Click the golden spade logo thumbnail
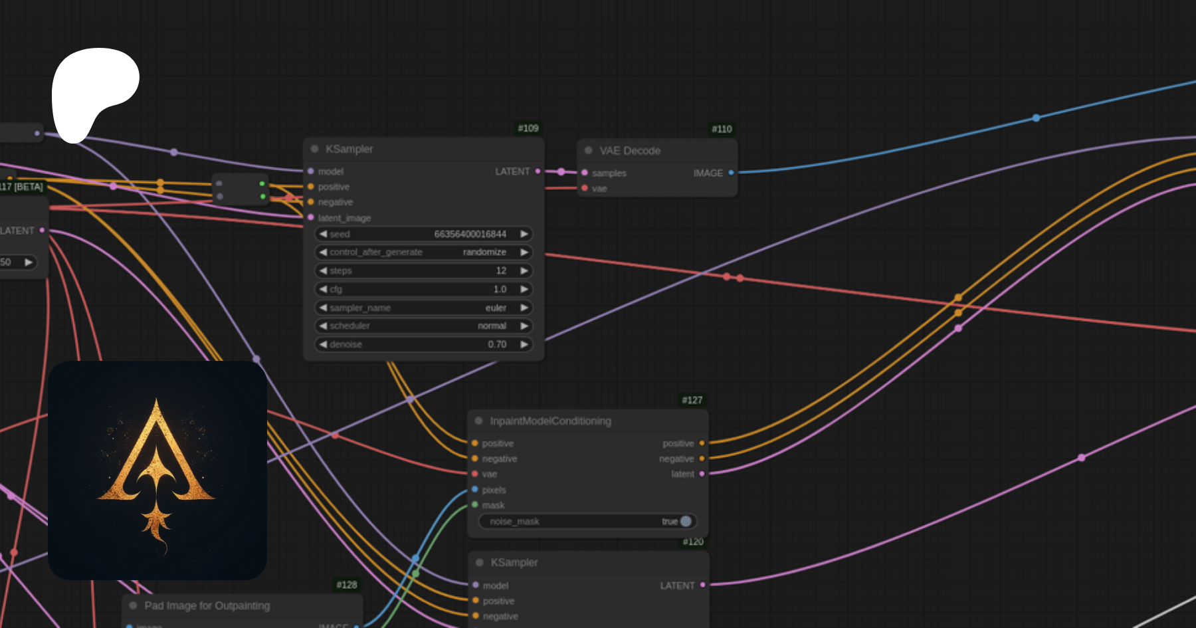The image size is (1196, 628). 157,471
